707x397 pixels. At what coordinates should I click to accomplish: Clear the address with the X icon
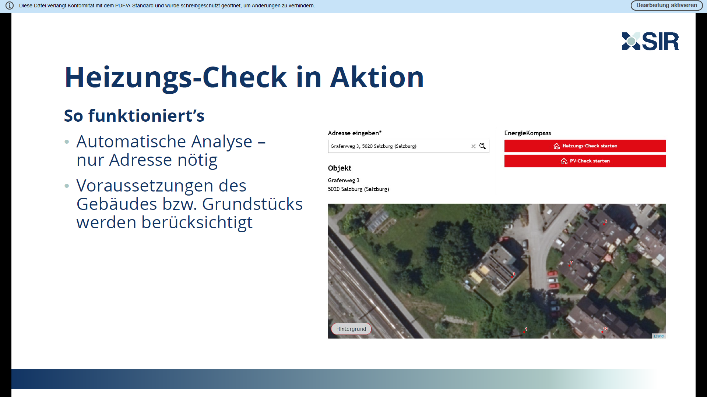point(473,146)
